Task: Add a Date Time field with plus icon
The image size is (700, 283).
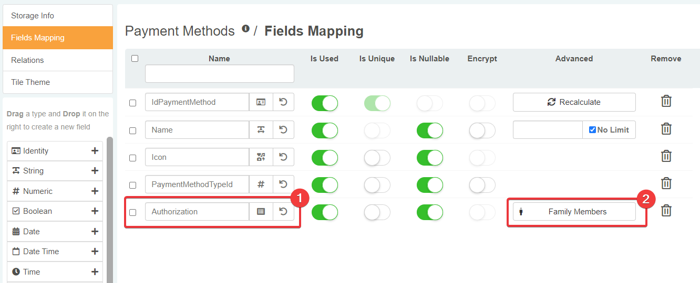Action: pyautogui.click(x=95, y=252)
